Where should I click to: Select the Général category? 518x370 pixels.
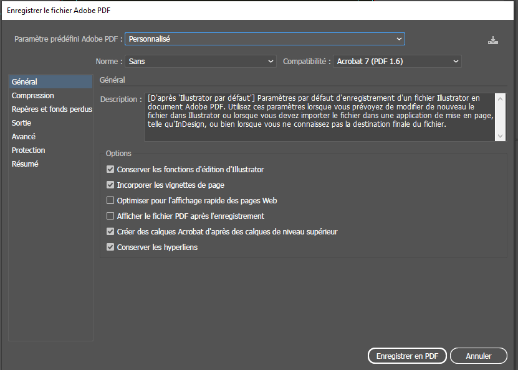pos(25,82)
